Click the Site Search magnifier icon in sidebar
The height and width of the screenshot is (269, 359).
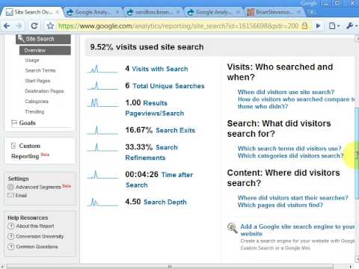coord(20,38)
